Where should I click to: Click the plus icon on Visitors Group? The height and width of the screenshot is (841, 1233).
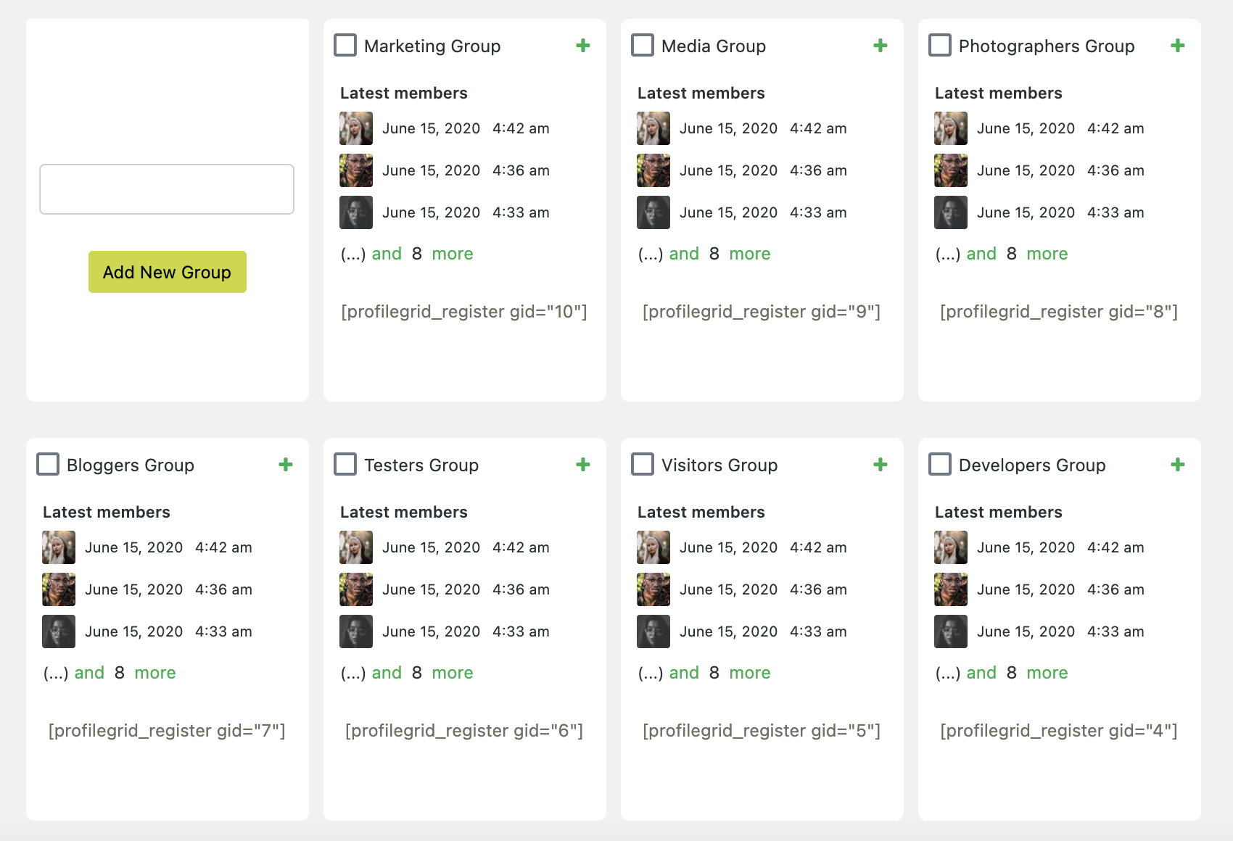(881, 464)
